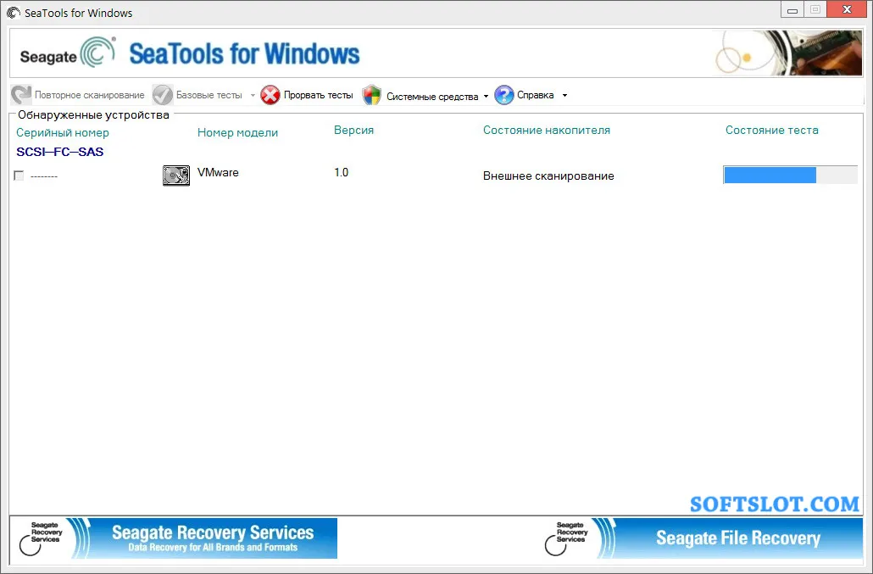This screenshot has height=574, width=873.
Task: Click the rescan arrow icon
Action: click(21, 95)
